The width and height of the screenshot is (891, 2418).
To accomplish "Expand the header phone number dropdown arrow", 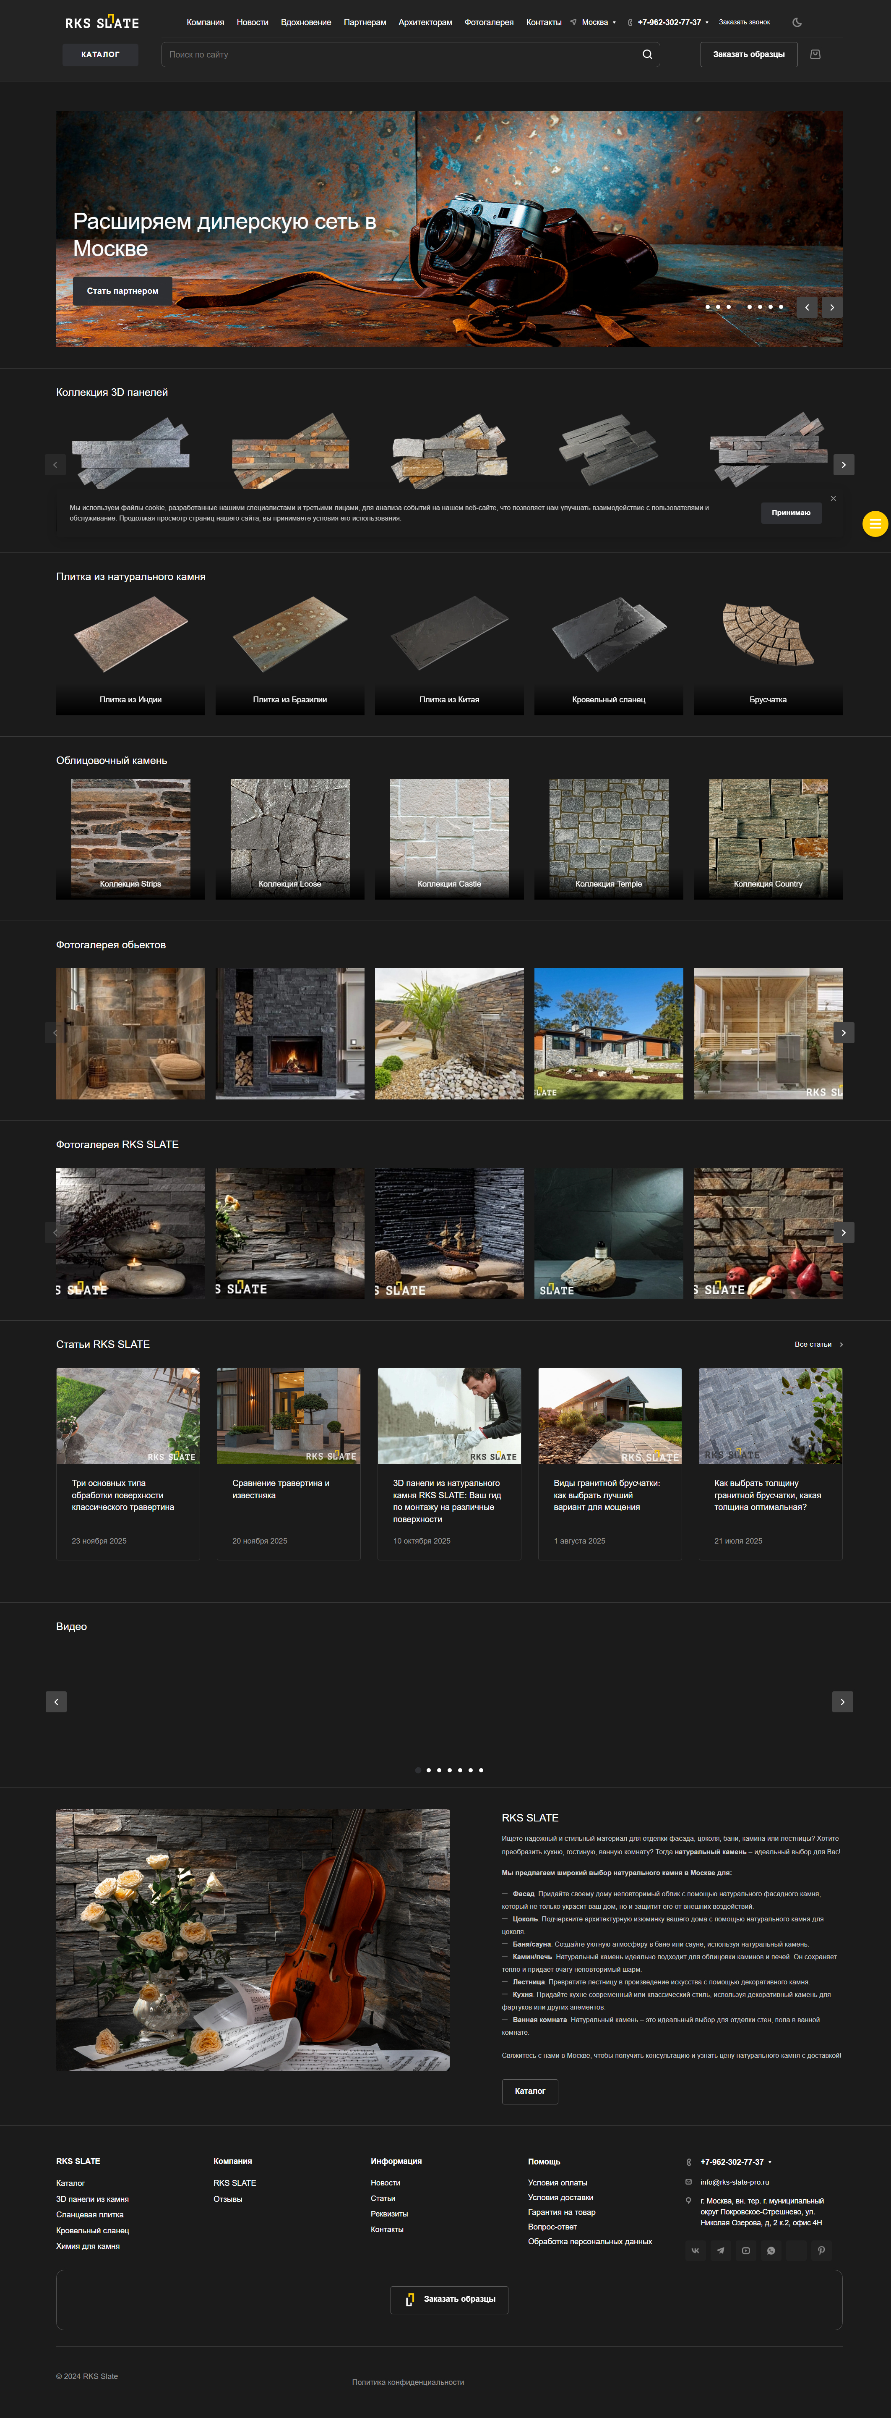I will click(x=707, y=23).
